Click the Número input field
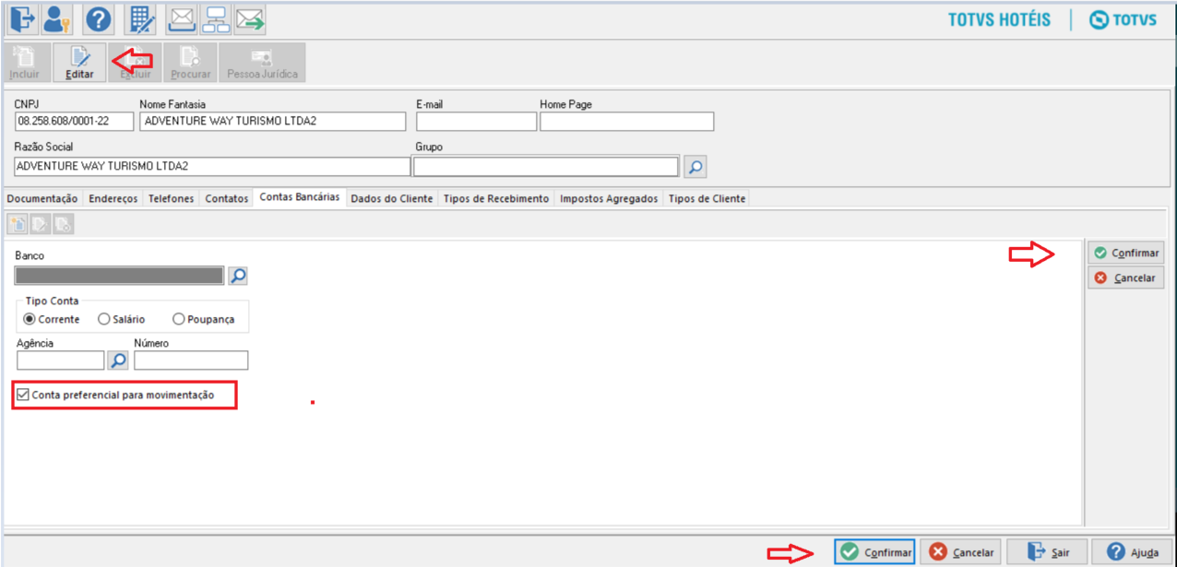The width and height of the screenshot is (1177, 567). [x=191, y=360]
